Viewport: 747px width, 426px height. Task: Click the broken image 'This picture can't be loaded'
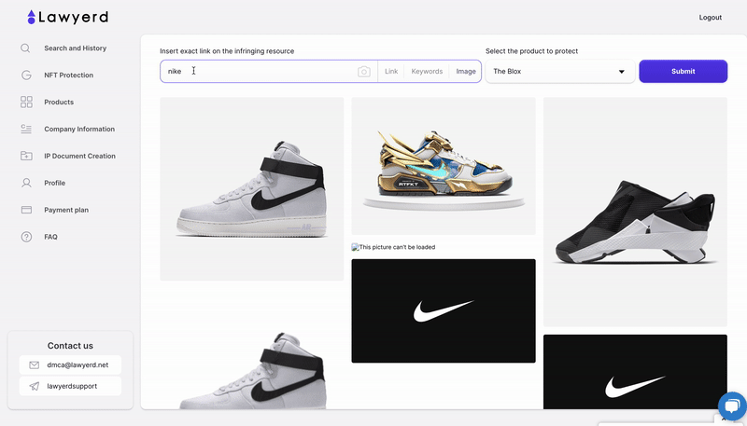tap(393, 247)
